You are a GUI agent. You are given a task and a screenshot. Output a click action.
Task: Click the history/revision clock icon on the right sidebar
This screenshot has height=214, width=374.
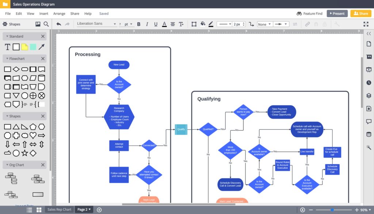(369, 82)
